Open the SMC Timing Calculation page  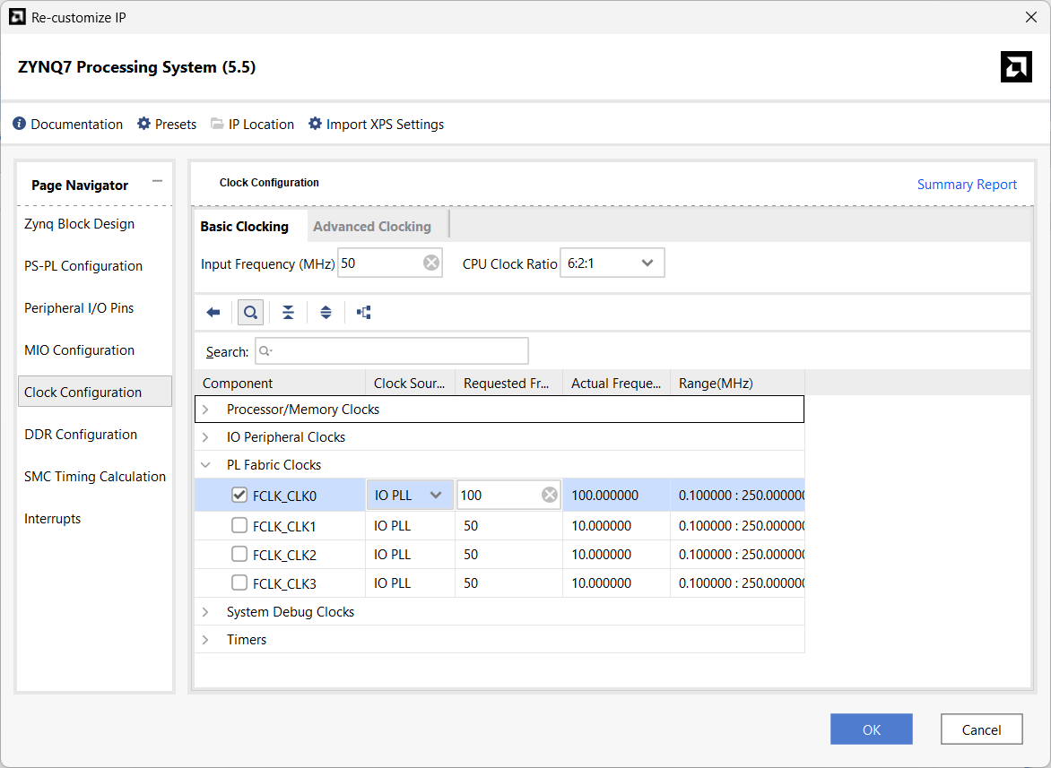point(94,477)
